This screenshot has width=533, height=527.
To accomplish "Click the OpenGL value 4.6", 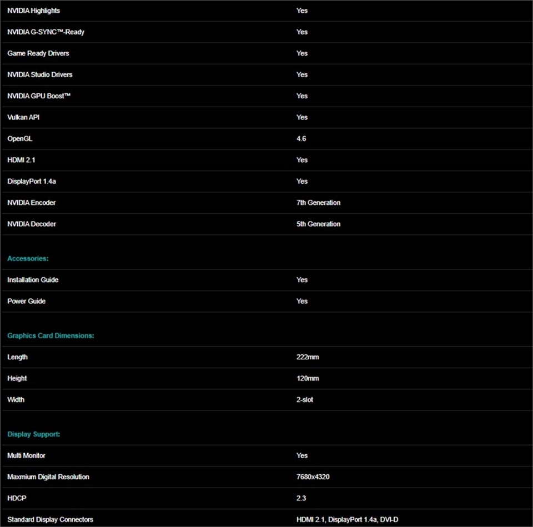I will 301,139.
